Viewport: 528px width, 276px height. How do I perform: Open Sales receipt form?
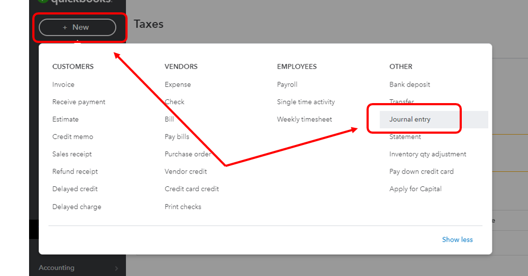(x=72, y=154)
